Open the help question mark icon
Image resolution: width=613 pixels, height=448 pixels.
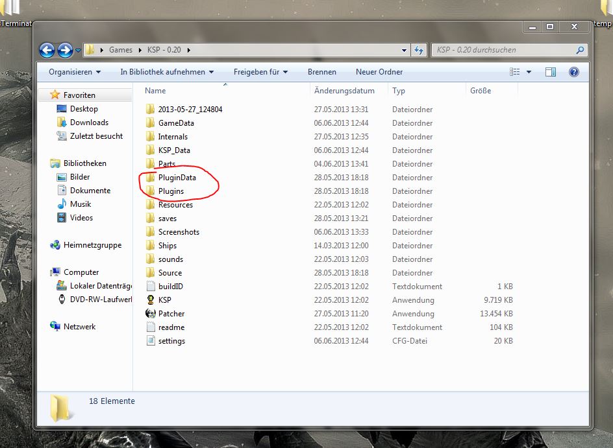coord(573,72)
